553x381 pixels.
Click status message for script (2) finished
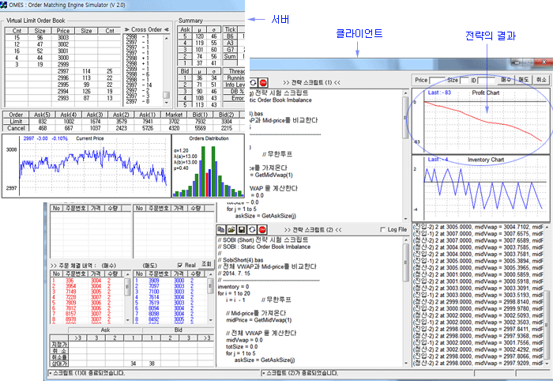click(299, 373)
